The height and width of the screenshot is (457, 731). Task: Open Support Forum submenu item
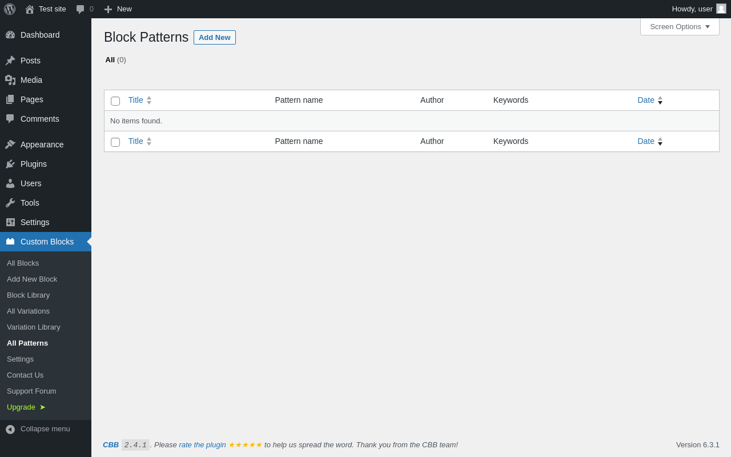pyautogui.click(x=31, y=391)
